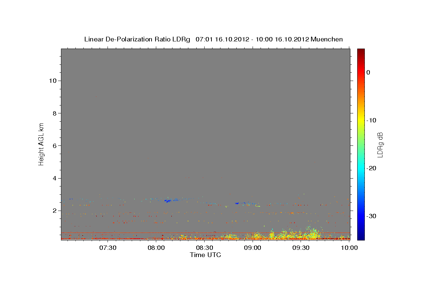The width and height of the screenshot is (433, 288).
Task: Select the '10:00' time axis label
Action: coord(349,248)
